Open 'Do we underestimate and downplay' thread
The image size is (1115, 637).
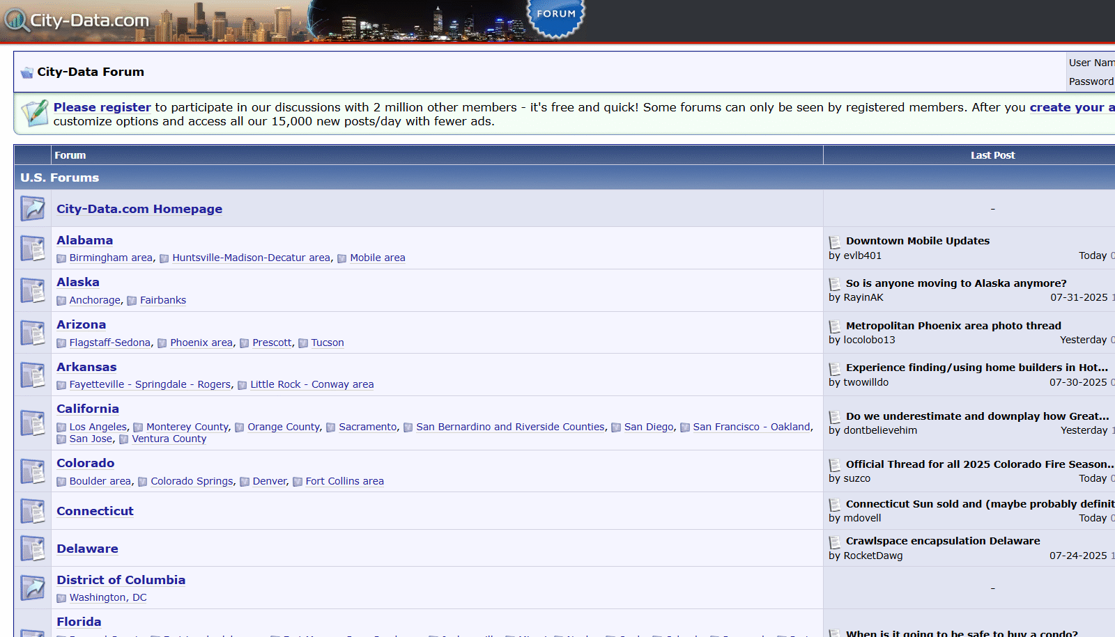(977, 416)
